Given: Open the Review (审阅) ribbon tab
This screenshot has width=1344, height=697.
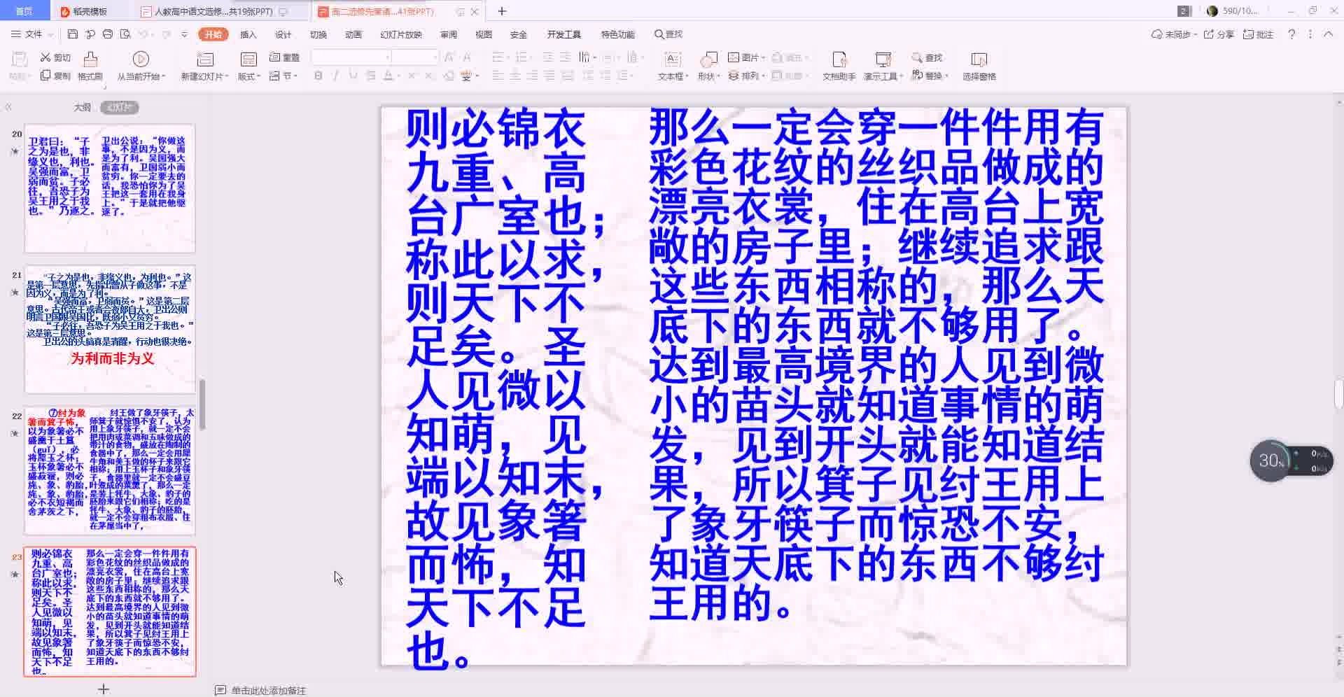Looking at the screenshot, I should tap(449, 34).
